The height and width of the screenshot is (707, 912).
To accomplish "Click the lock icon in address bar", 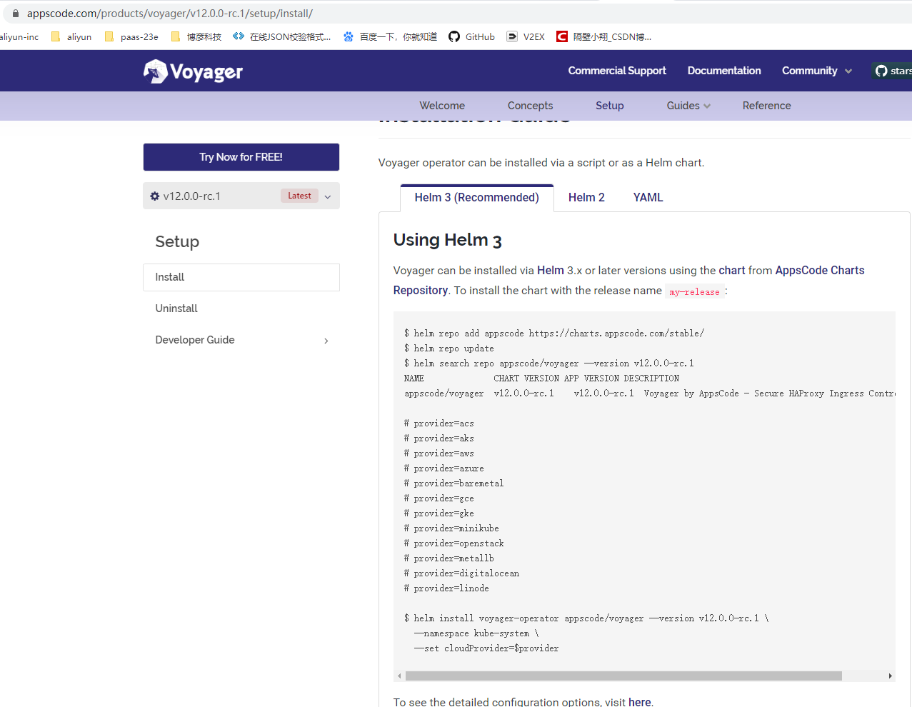I will 16,14.
